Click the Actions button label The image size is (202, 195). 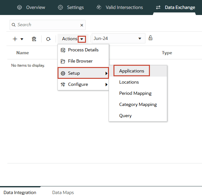[x=70, y=39]
